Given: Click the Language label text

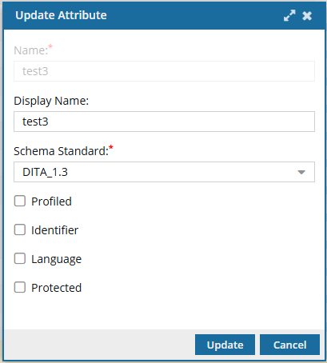Looking at the screenshot, I should 57,259.
